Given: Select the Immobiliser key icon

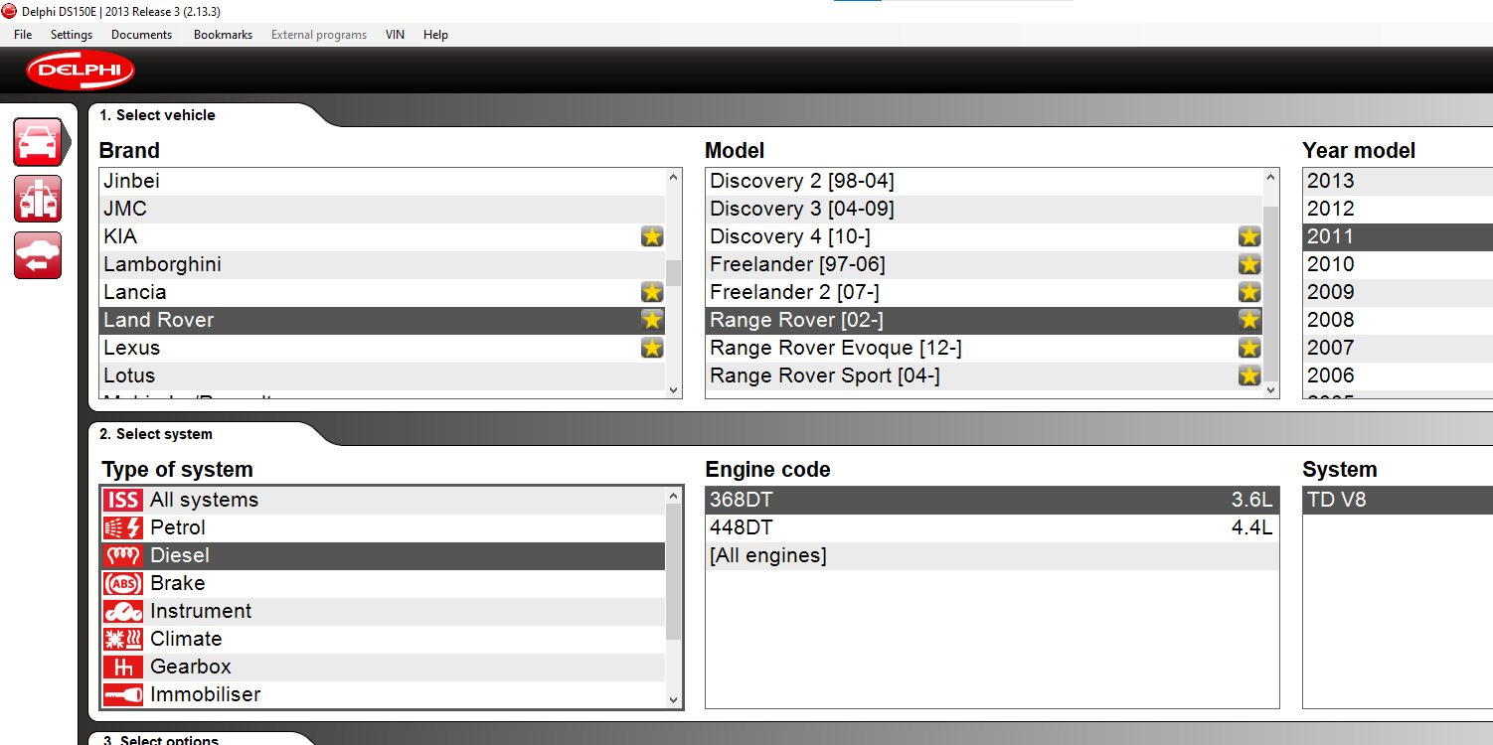Looking at the screenshot, I should click(x=123, y=694).
